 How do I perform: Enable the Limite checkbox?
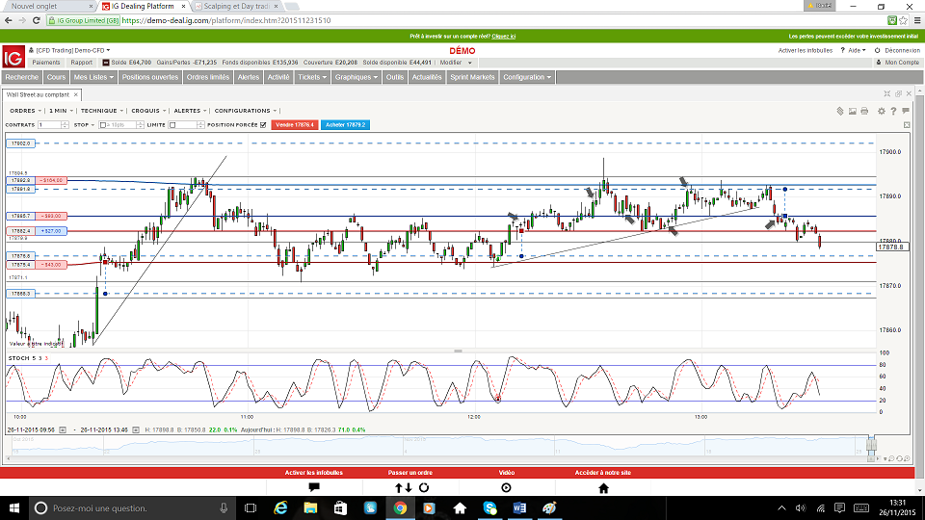click(172, 125)
